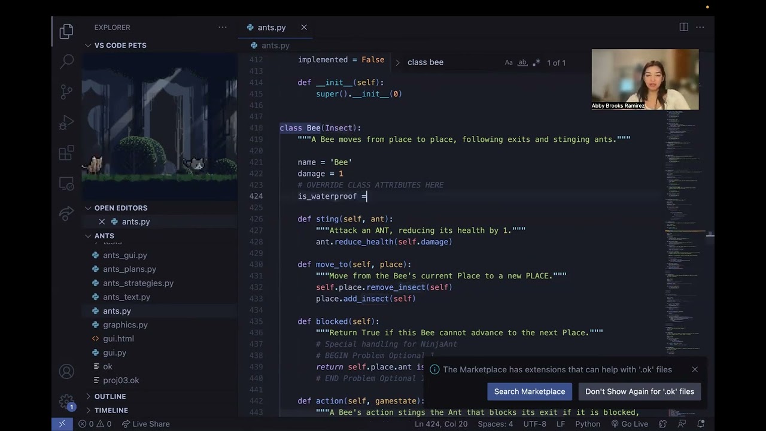Open the Search view in activity bar
This screenshot has width=766, height=431.
click(x=66, y=61)
